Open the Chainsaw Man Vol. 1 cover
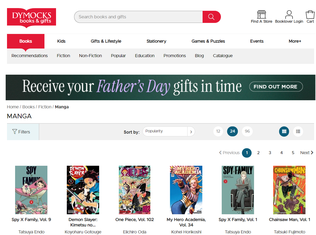The height and width of the screenshot is (235, 316). click(x=289, y=190)
